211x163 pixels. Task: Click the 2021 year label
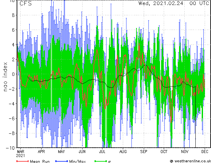click(20, 156)
